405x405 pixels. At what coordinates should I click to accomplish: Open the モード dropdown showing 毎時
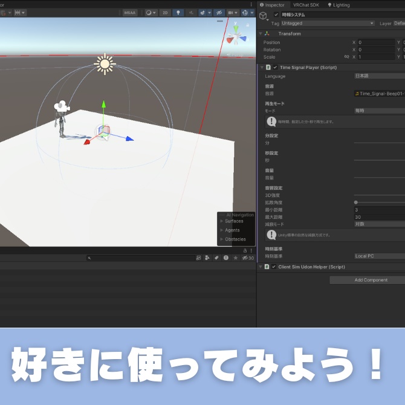click(x=380, y=111)
